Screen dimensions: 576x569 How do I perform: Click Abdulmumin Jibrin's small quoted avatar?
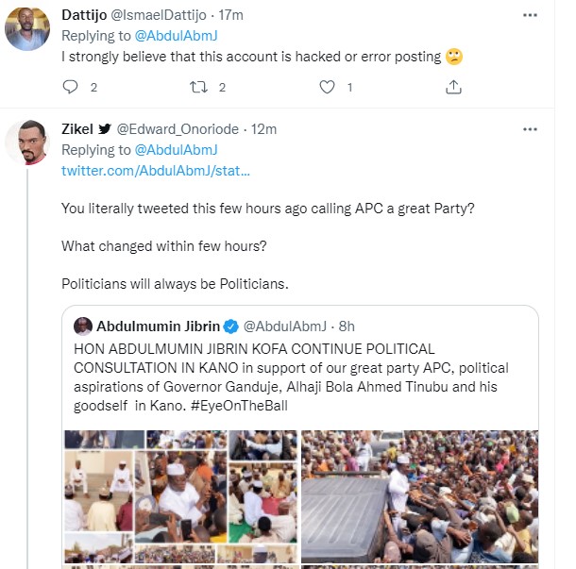tap(82, 326)
